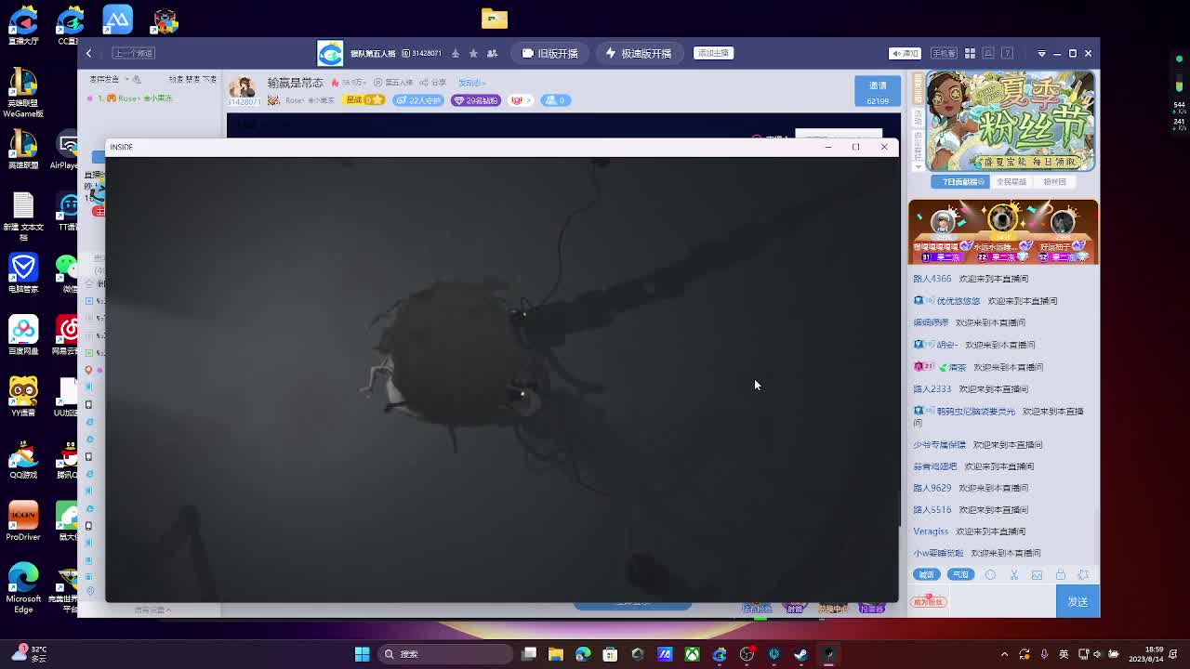Image resolution: width=1190 pixels, height=669 pixels.
Task: Click the image icon in chat toolbar
Action: coord(1038,574)
